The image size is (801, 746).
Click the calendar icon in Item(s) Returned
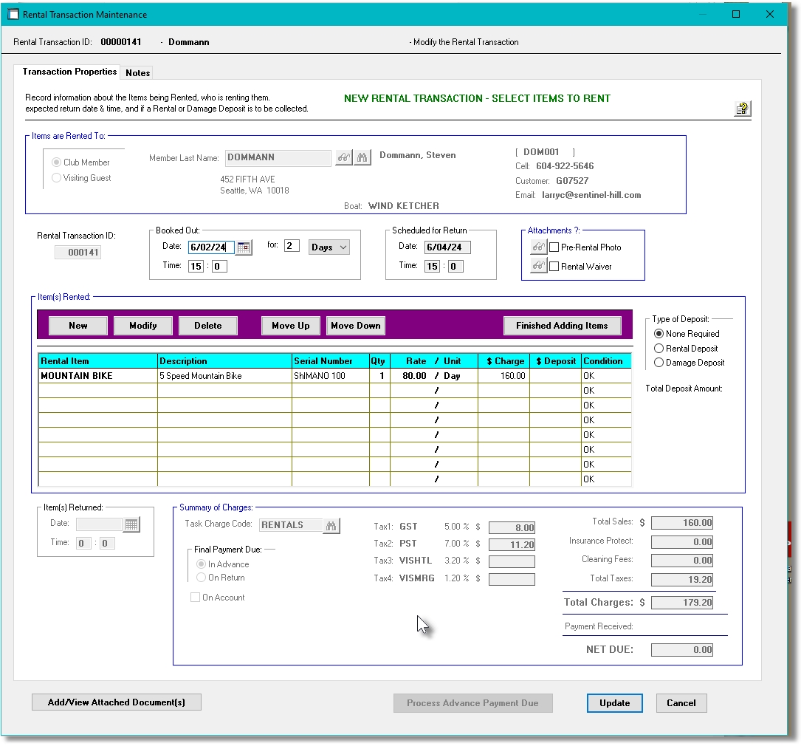tap(131, 523)
